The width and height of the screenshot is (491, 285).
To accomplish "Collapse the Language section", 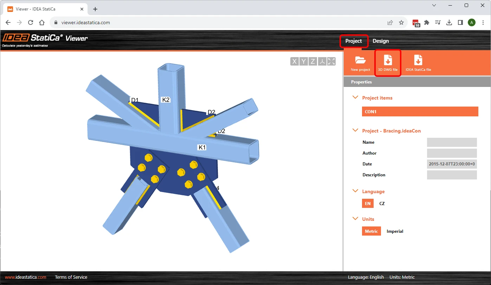I will (x=355, y=191).
